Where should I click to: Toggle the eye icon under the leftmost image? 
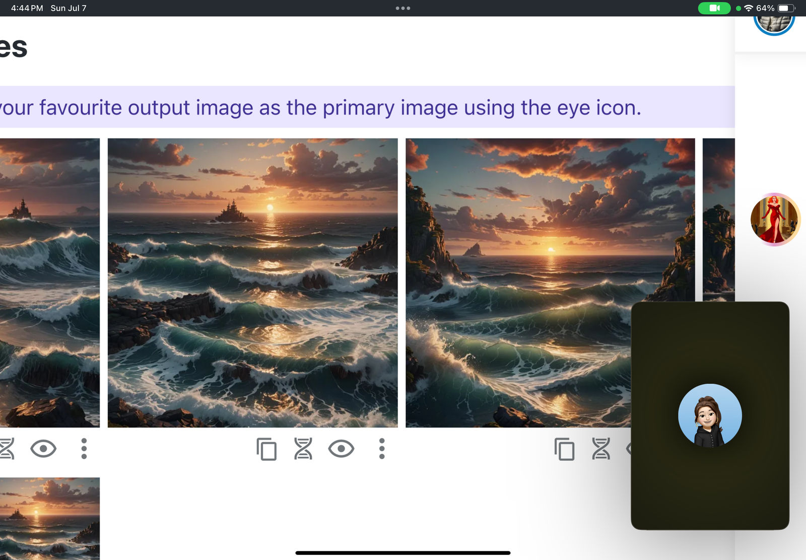coord(43,449)
